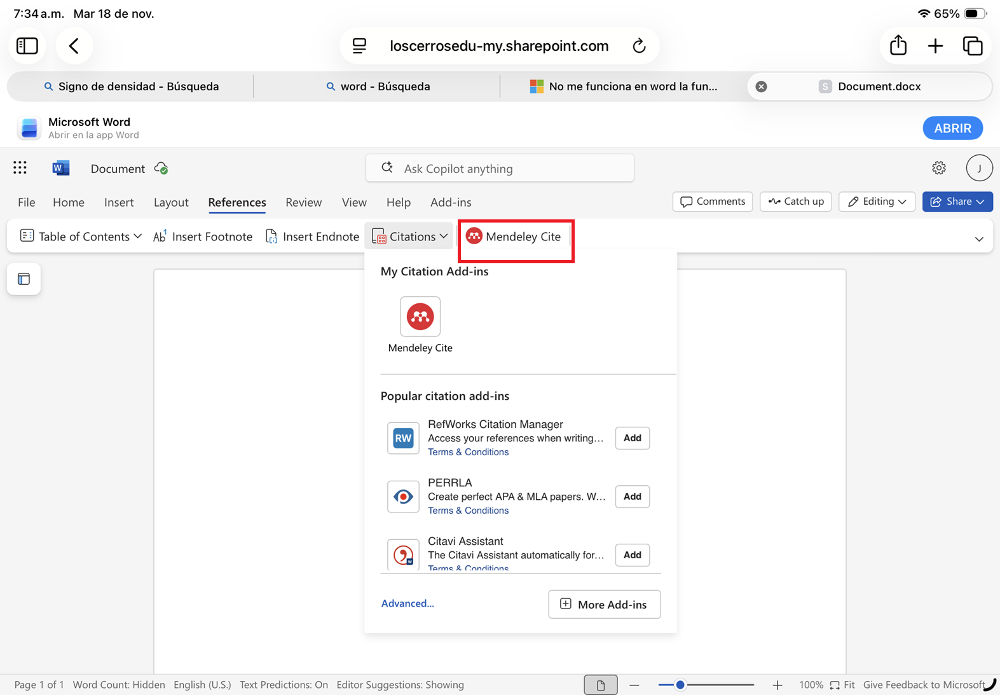
Task: Click the Mendeley Cite add-in icon
Action: [420, 317]
